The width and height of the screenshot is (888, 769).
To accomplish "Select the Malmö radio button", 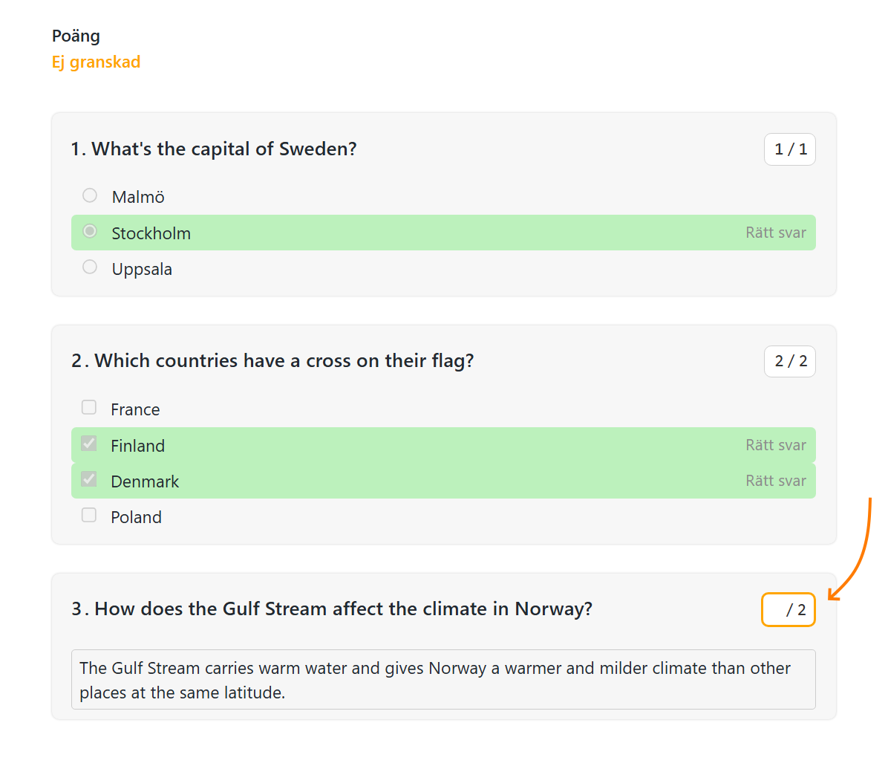I will point(90,195).
